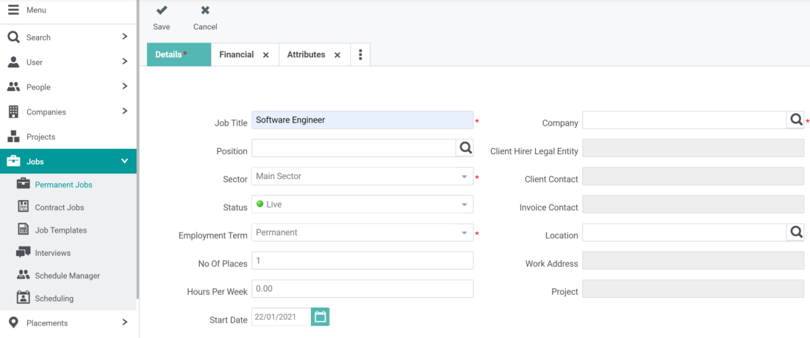The image size is (810, 338).
Task: Open Schedule Manager in sidebar
Action: click(68, 275)
